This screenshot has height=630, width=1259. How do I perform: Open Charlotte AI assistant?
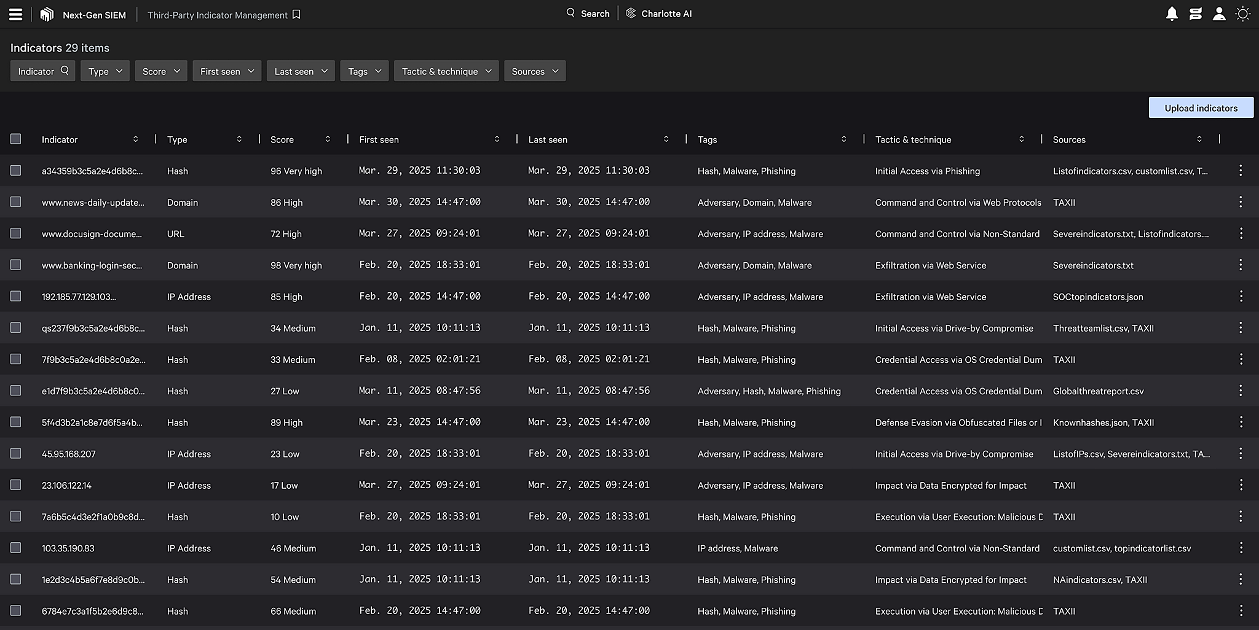659,14
